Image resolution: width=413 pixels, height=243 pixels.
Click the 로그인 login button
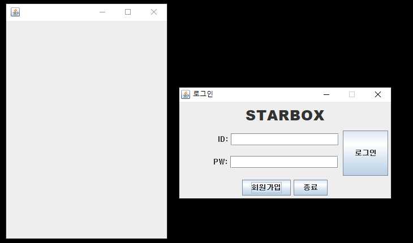365,153
